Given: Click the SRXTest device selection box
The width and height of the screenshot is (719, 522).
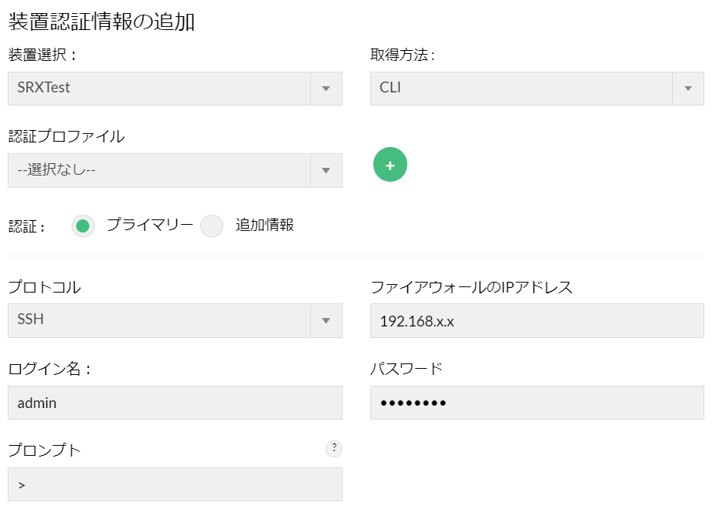Looking at the screenshot, I should point(159,89).
